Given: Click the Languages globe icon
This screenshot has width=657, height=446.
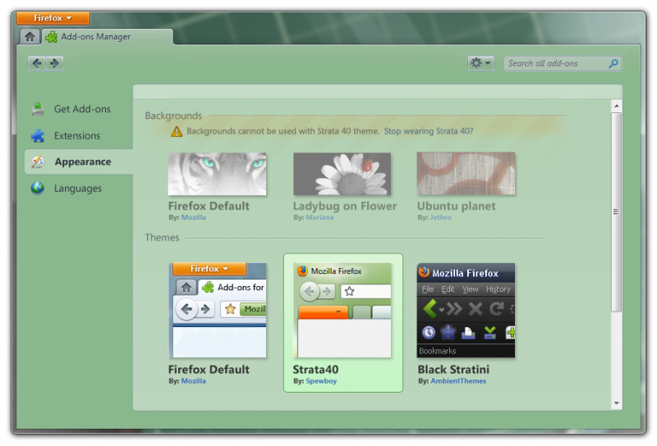Looking at the screenshot, I should tap(38, 189).
